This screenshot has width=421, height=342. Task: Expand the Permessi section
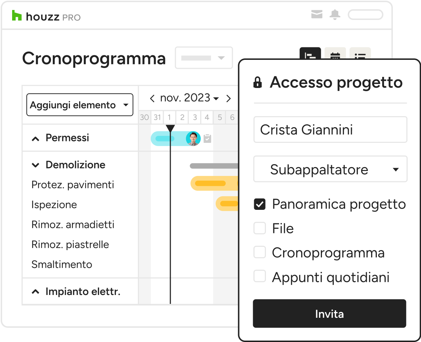point(35,139)
